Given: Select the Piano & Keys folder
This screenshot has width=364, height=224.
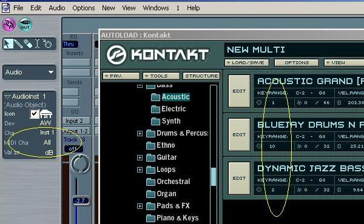Looking at the screenshot, I should 172,218.
